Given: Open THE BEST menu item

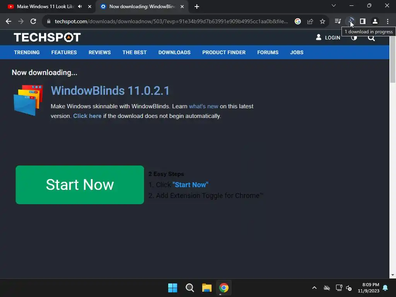Looking at the screenshot, I should coord(134,52).
